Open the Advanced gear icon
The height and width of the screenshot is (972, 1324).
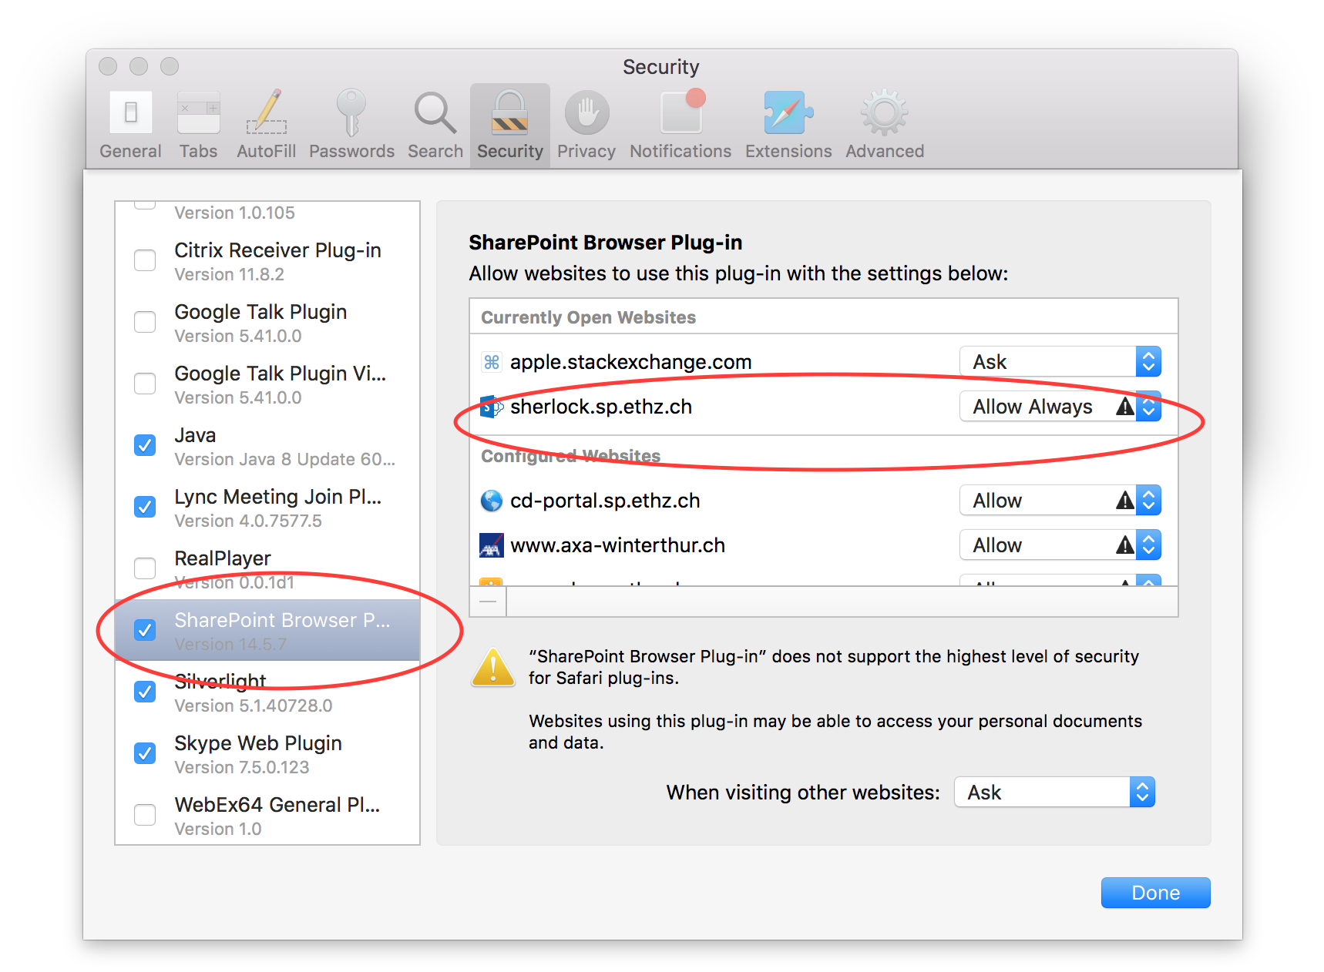pos(884,112)
